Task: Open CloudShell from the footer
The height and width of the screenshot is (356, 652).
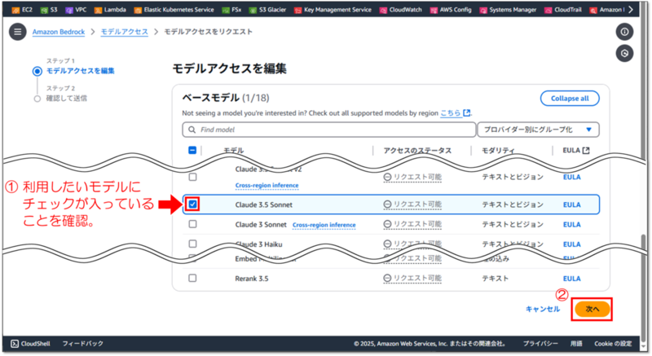Action: 30,344
